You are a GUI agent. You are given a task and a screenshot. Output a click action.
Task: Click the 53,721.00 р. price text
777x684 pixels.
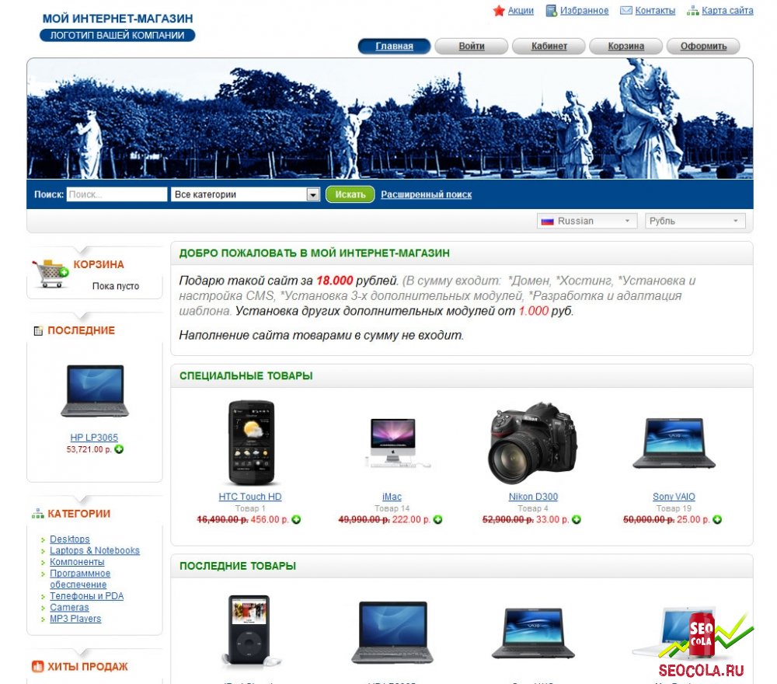[89, 449]
